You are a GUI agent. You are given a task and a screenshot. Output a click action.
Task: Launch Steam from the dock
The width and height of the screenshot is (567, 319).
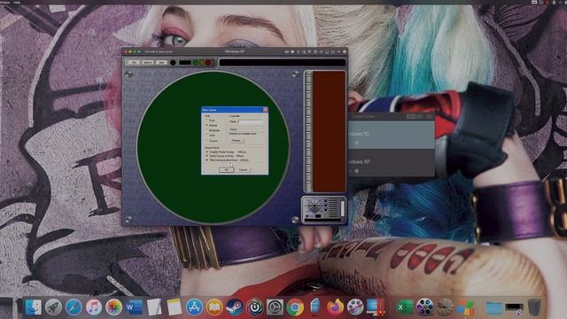(x=234, y=307)
